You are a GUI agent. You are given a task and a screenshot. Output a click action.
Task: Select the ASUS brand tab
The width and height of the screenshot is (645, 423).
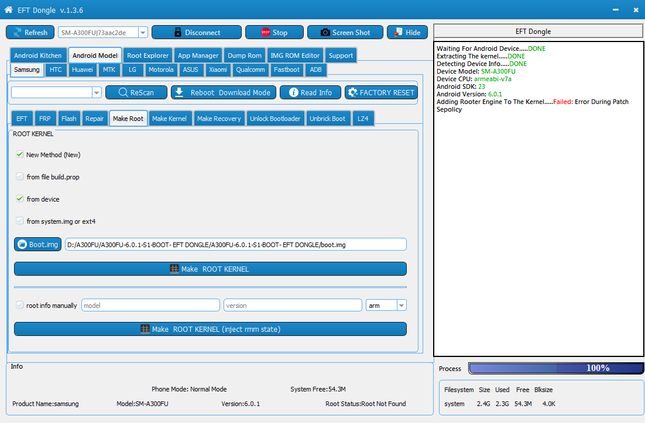tap(190, 70)
